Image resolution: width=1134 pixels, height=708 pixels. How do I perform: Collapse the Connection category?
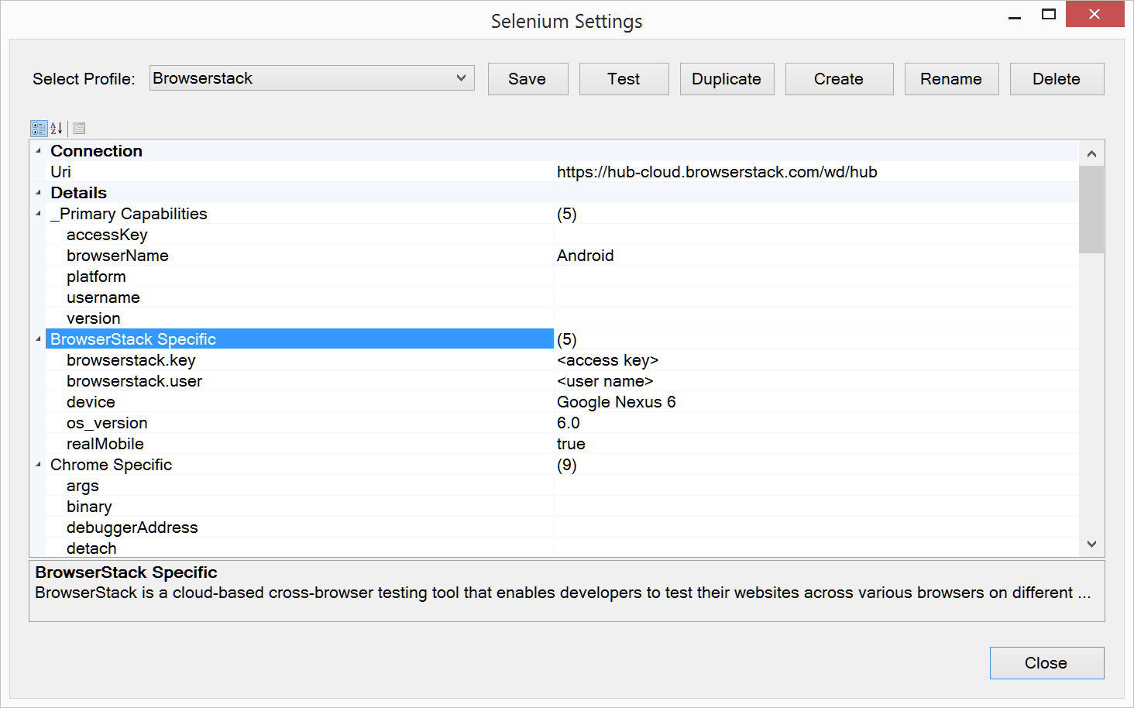coord(38,151)
